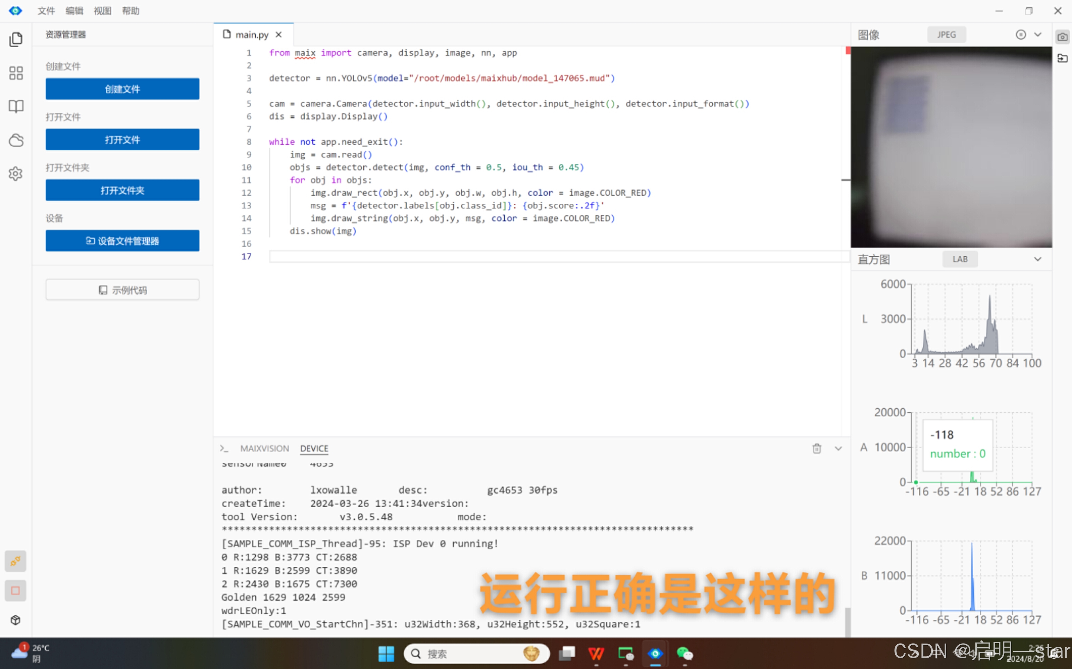Toggle the LAB histogram color space
The width and height of the screenshot is (1072, 669).
tap(960, 259)
